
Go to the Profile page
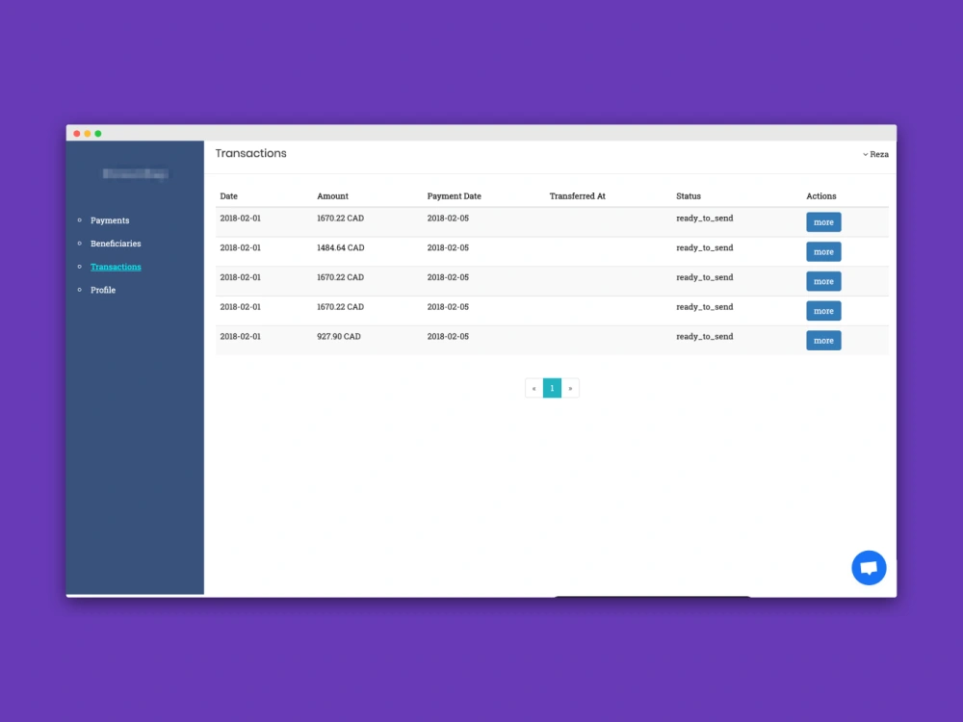tap(103, 290)
